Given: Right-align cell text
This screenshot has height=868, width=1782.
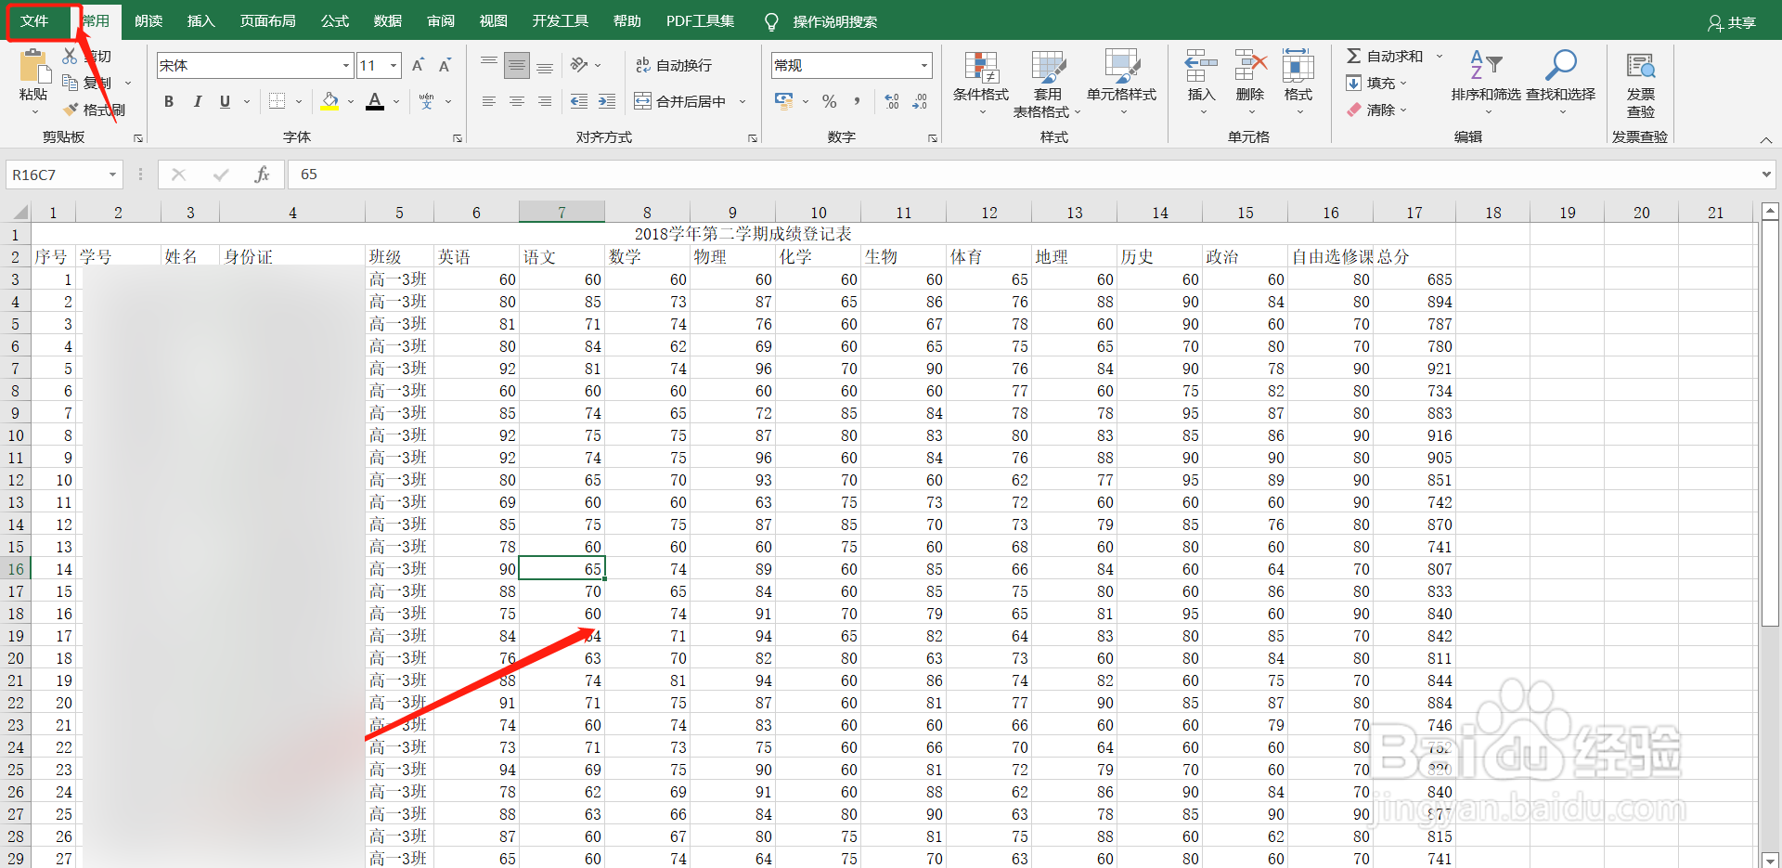Looking at the screenshot, I should pos(545,101).
